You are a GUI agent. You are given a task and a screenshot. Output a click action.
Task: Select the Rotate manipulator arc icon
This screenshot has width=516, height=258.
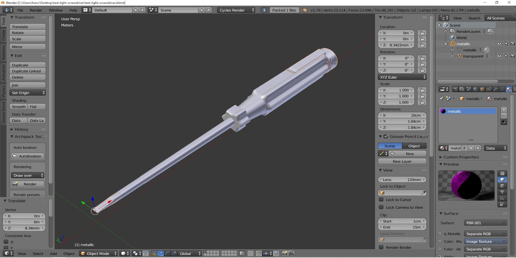(x=167, y=253)
